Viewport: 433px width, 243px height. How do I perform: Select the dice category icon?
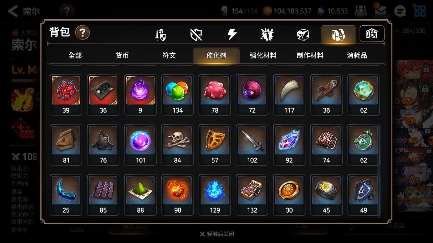[303, 35]
